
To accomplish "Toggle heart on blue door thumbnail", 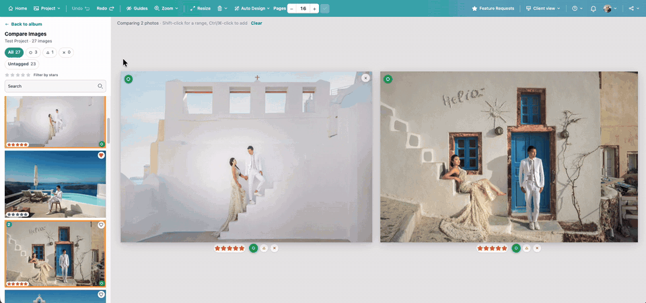I will [101, 225].
